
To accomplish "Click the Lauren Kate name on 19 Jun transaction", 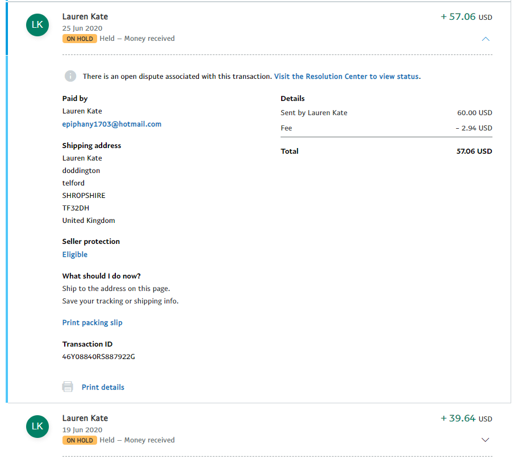I will pos(85,418).
